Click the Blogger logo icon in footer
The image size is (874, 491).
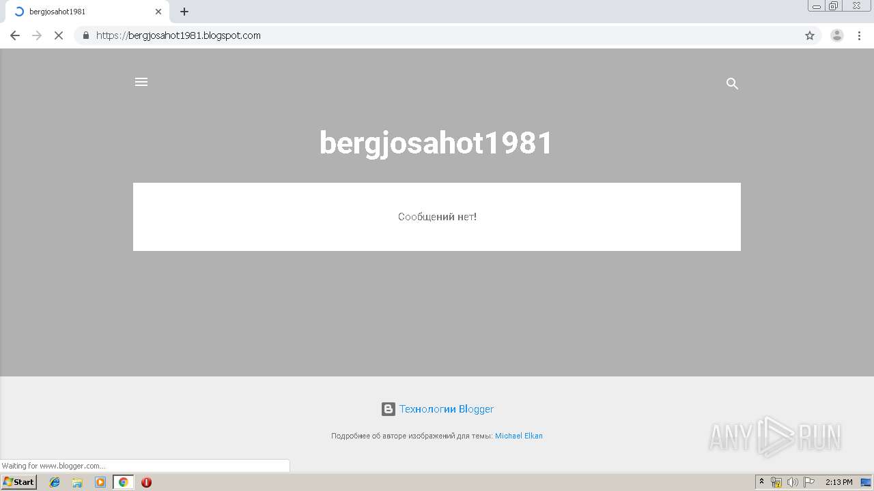pyautogui.click(x=389, y=409)
